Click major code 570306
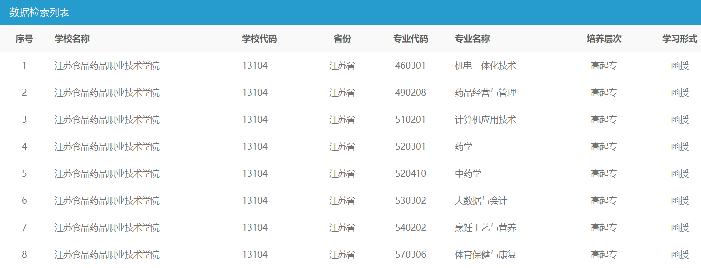701x268 pixels. pyautogui.click(x=410, y=254)
